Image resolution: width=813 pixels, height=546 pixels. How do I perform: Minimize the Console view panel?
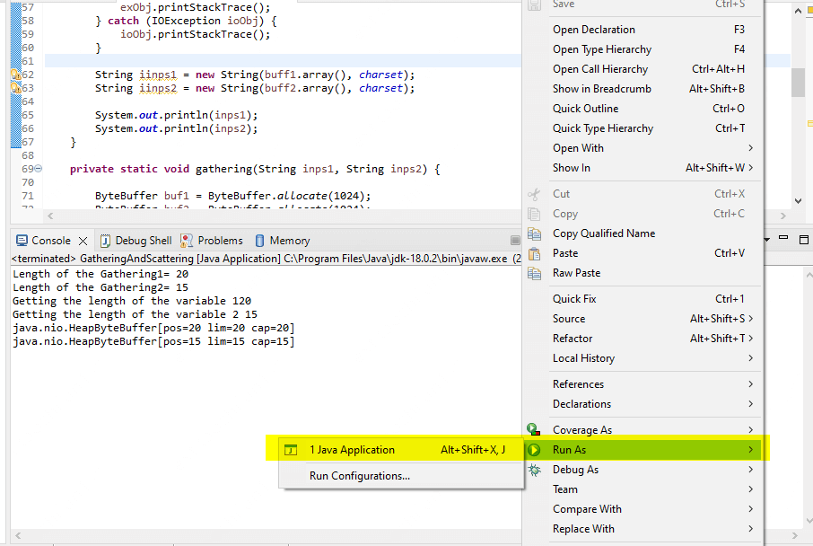pos(783,238)
